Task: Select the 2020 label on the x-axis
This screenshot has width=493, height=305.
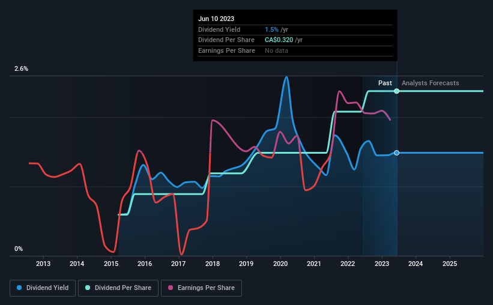Action: coord(280,264)
